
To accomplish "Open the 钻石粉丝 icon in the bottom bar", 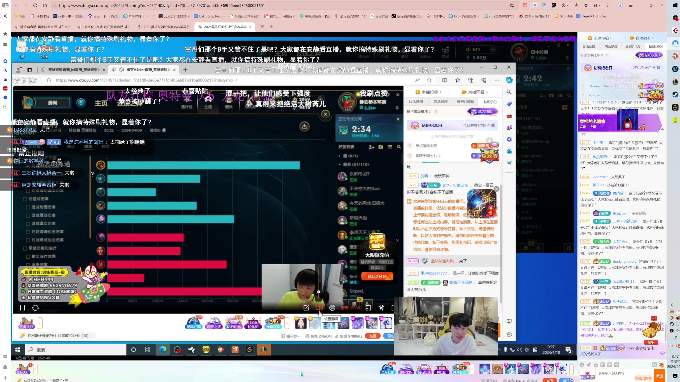I will click(x=424, y=368).
